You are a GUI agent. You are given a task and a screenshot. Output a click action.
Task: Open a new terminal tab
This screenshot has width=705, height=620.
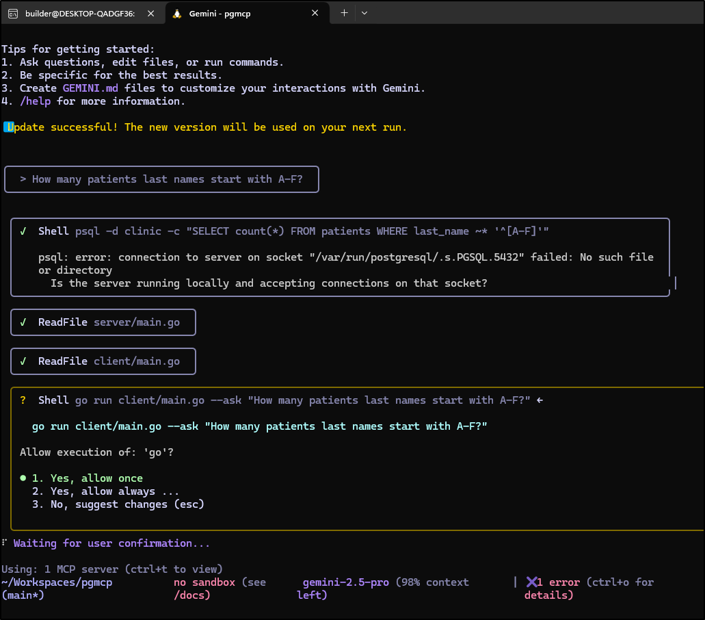pyautogui.click(x=344, y=13)
